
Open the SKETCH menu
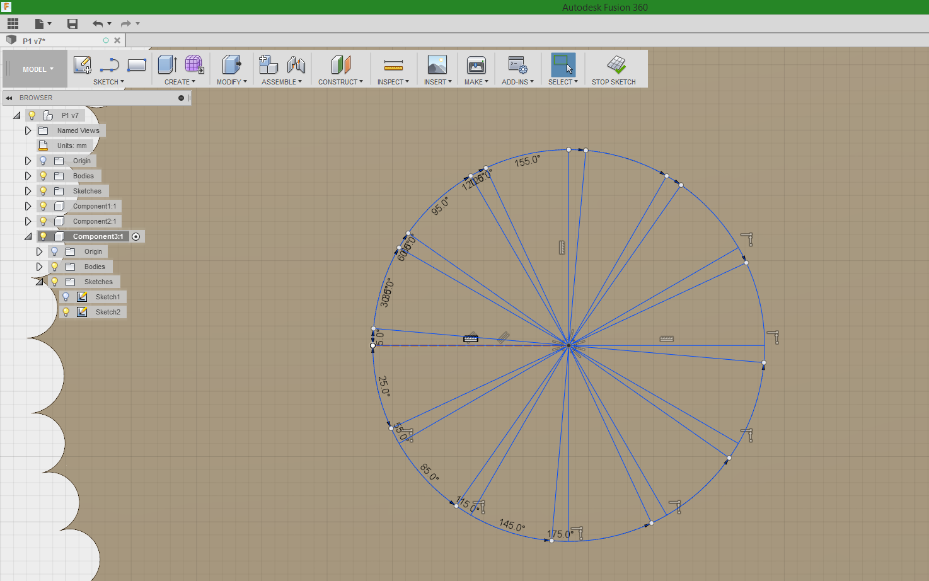(108, 82)
